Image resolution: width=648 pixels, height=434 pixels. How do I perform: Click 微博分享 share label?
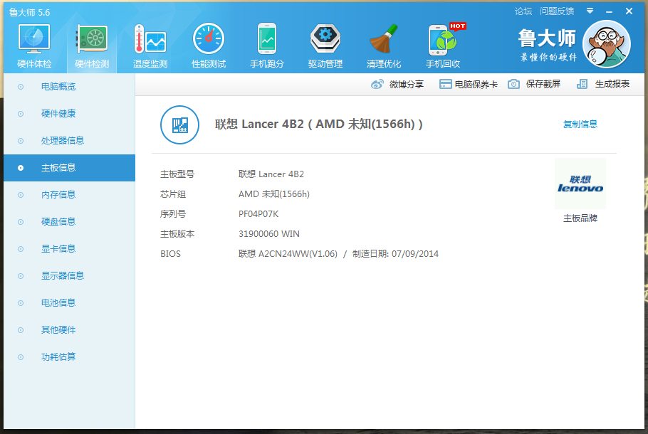(x=406, y=84)
